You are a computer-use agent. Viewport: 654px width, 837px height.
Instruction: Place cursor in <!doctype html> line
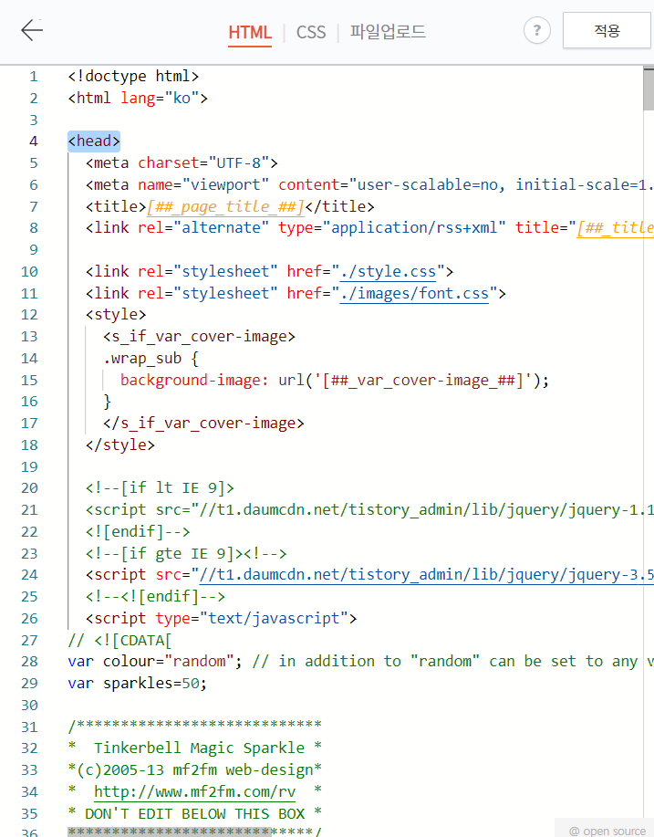133,77
